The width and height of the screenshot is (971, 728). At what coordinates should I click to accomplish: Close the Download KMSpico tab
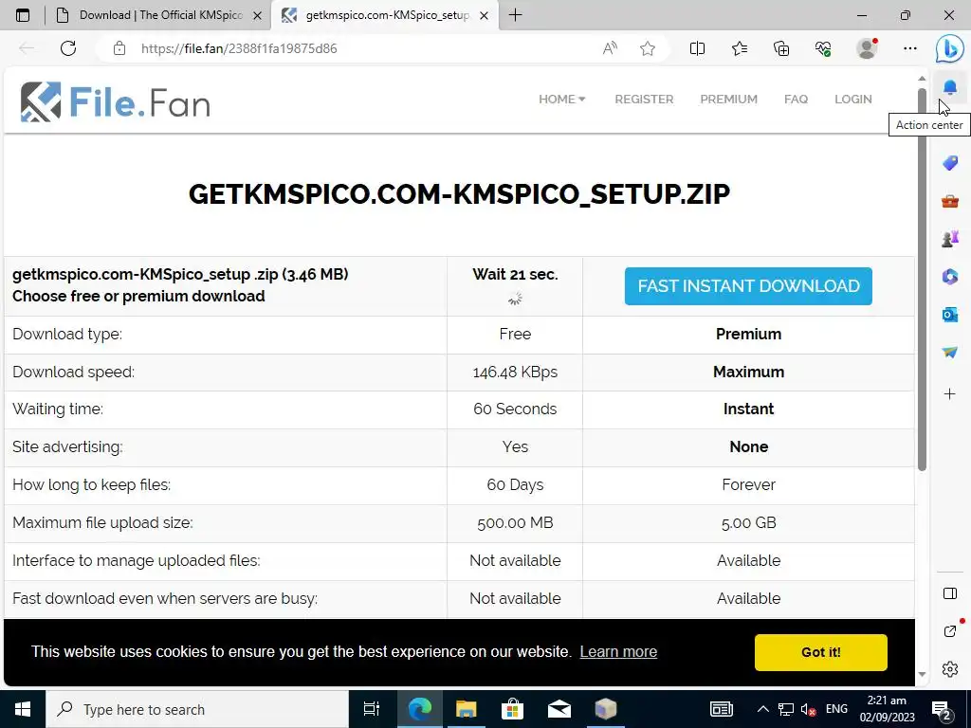[257, 15]
